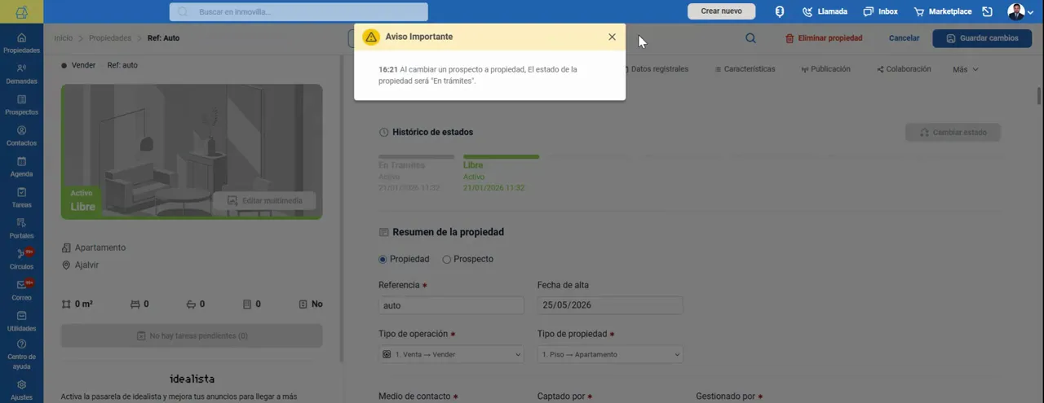Click Editar multimedia button on the photo

pyautogui.click(x=264, y=200)
